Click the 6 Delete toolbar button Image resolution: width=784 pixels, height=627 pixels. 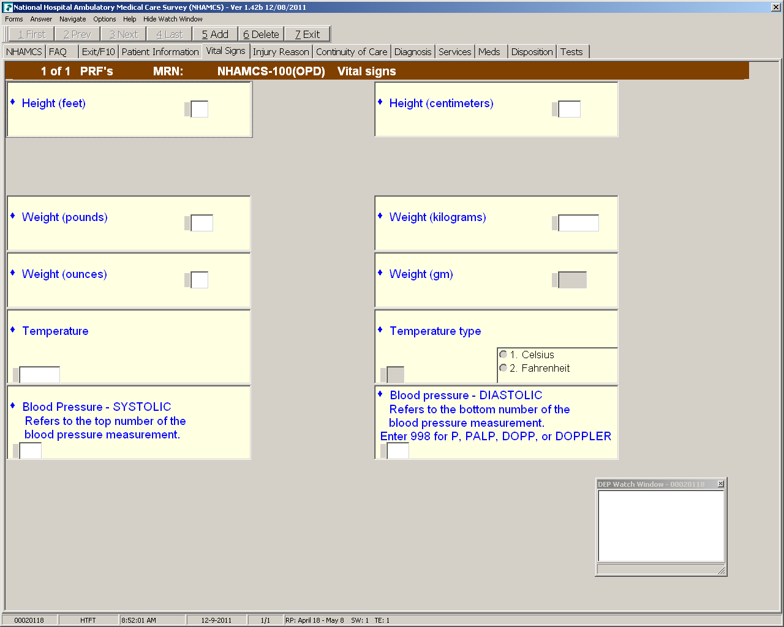tap(261, 34)
